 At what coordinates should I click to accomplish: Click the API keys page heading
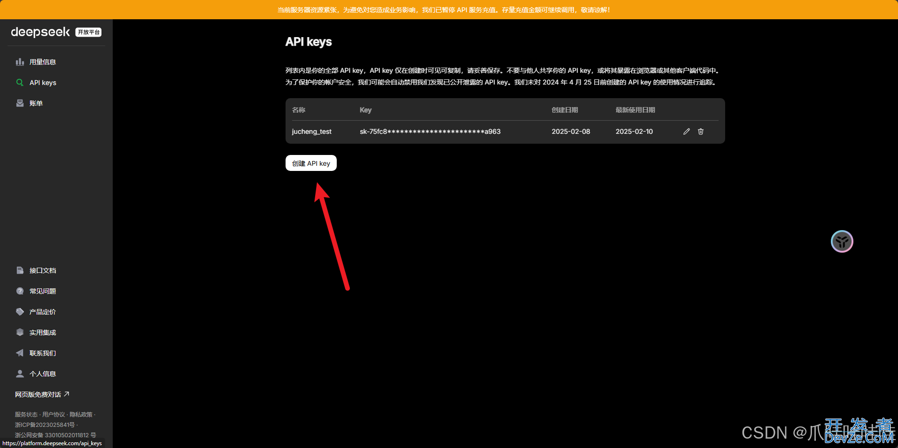[309, 42]
